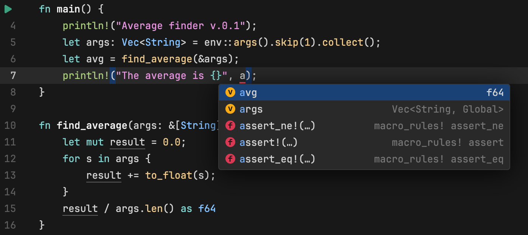Click the variable icon beside the avg suggestion
This screenshot has height=235, width=528.
230,92
